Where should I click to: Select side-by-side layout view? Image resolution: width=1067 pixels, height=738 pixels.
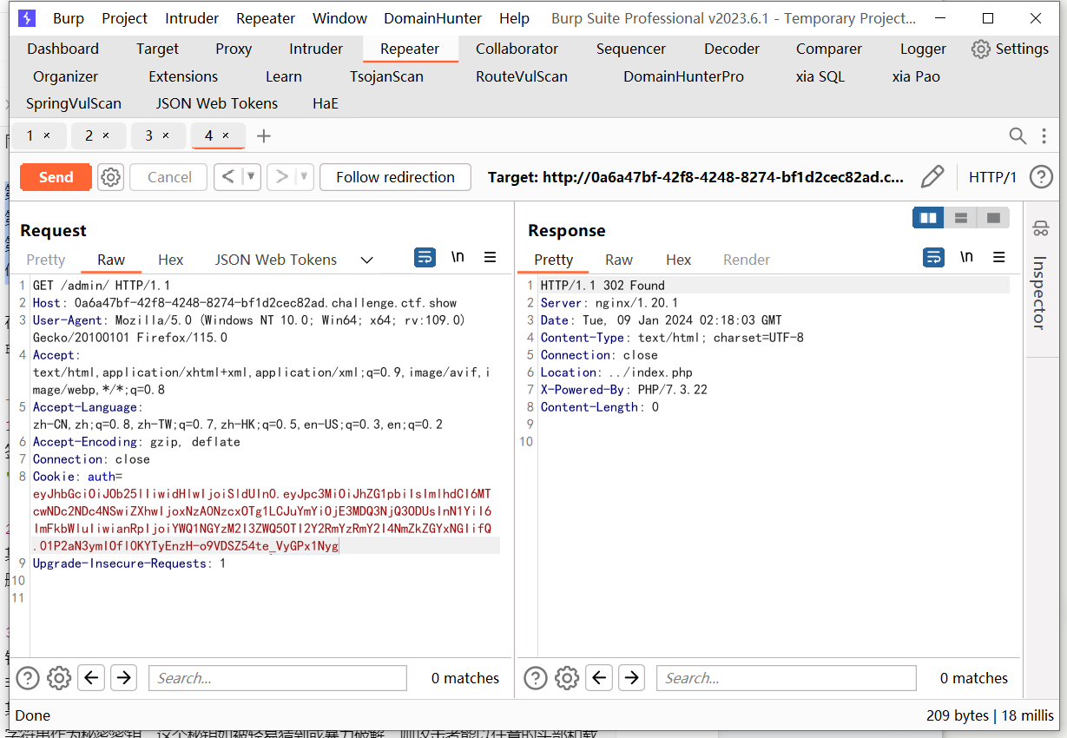coord(928,217)
